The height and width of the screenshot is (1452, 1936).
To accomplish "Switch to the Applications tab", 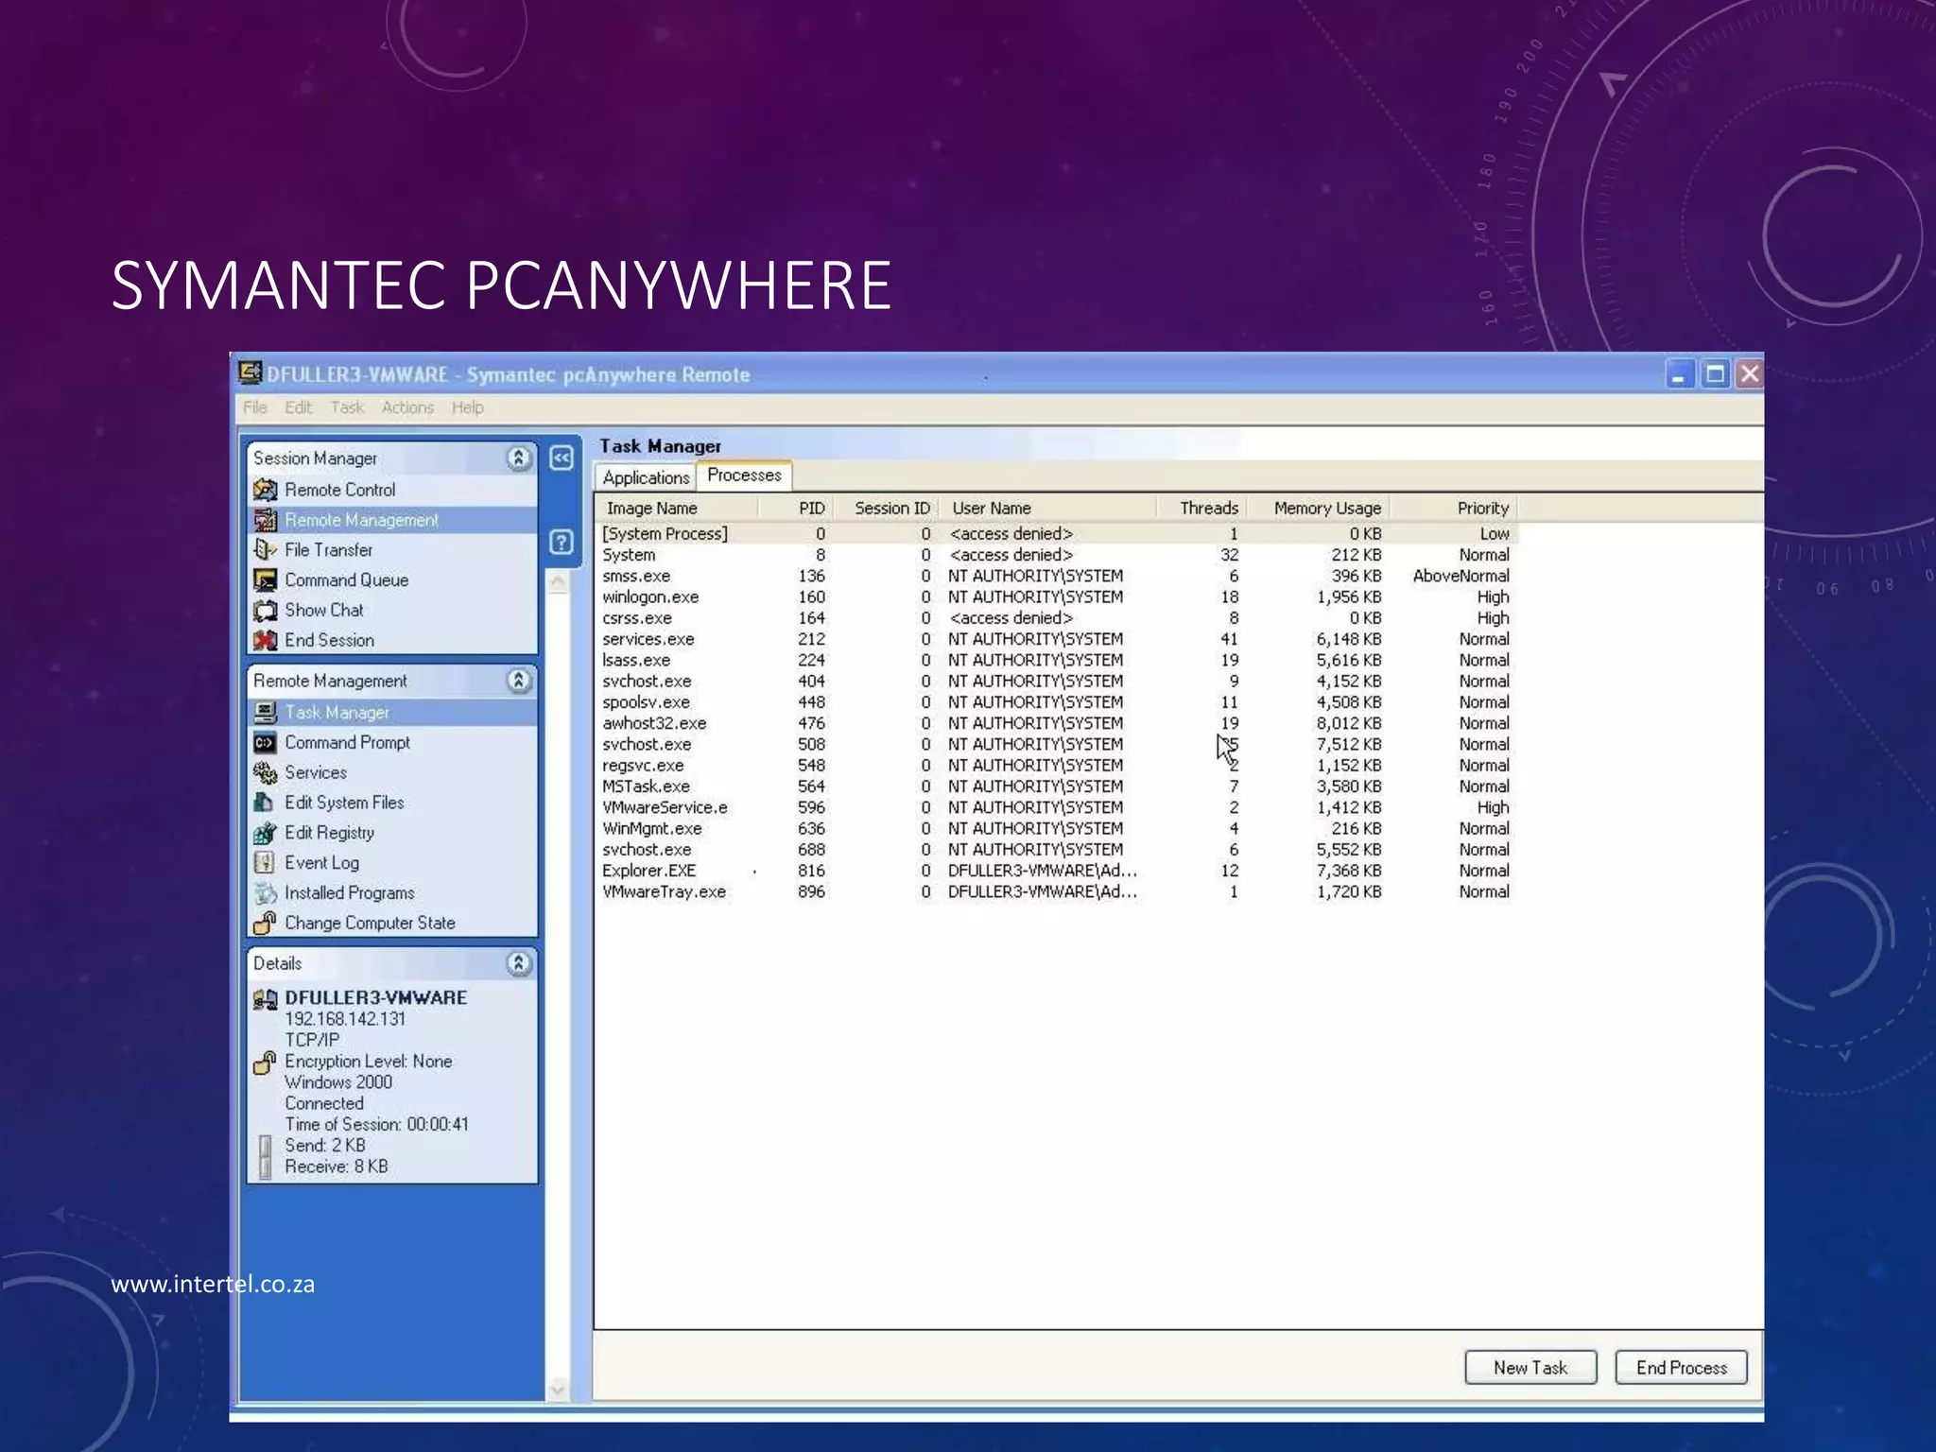I will pyautogui.click(x=646, y=477).
